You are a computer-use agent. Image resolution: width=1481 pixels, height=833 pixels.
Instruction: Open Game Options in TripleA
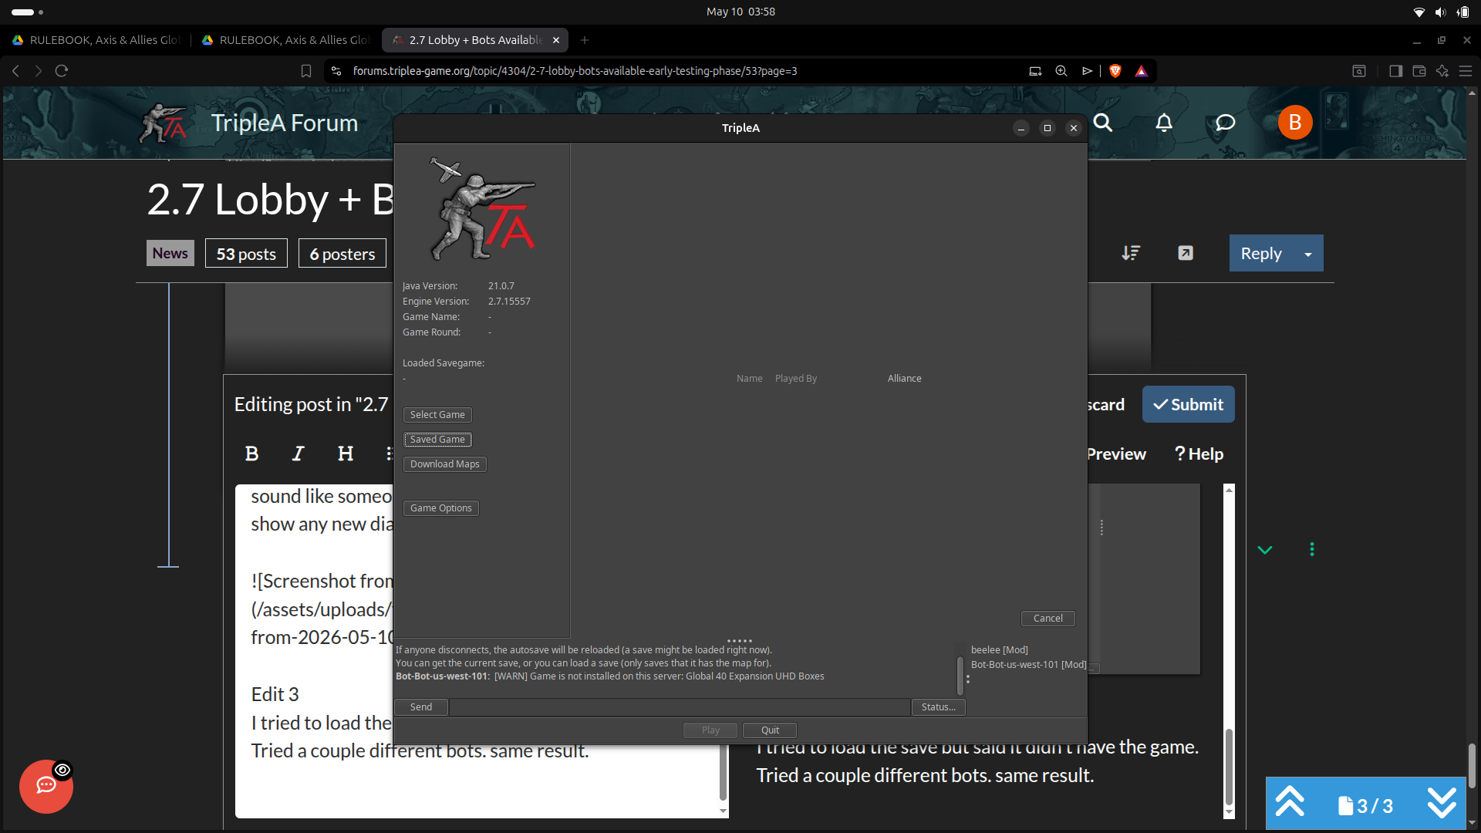(441, 508)
